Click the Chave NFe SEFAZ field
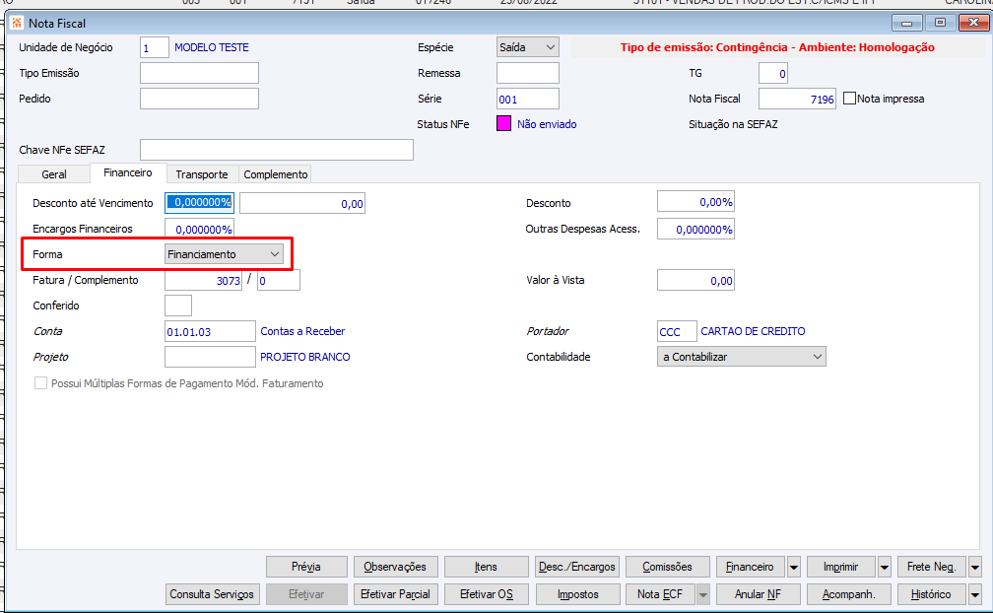The image size is (993, 613). click(x=277, y=150)
